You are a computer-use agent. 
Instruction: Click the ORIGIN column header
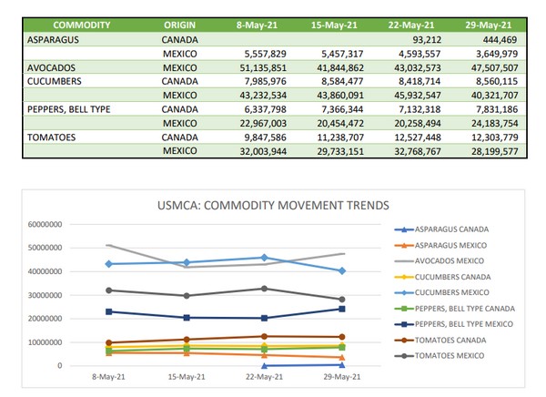(179, 25)
